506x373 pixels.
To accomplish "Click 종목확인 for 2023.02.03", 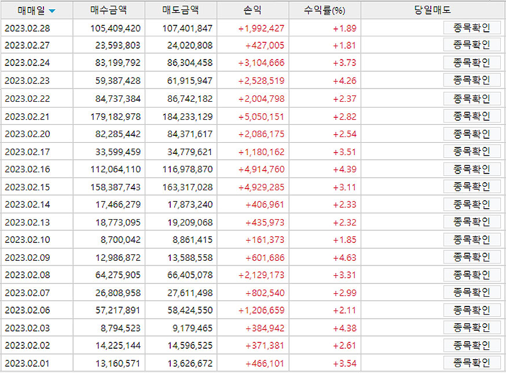I will (472, 327).
